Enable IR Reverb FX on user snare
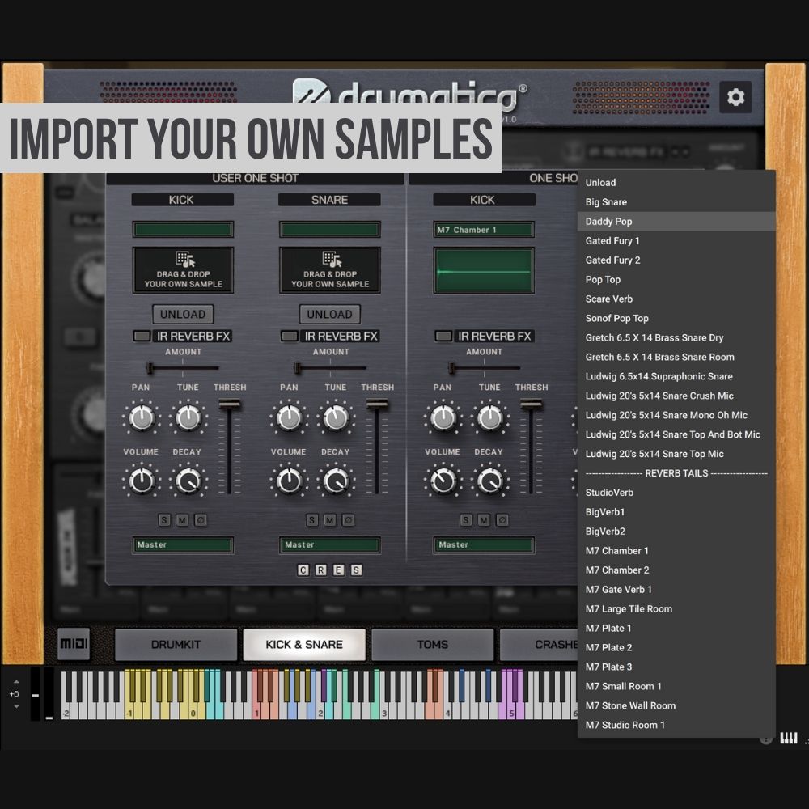The image size is (809, 809). pos(289,336)
